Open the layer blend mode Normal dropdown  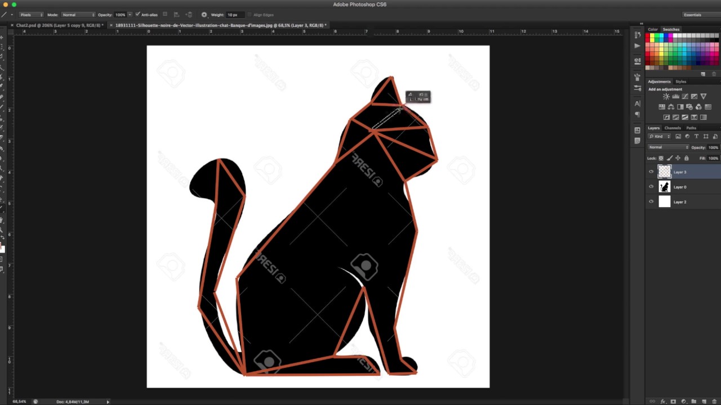click(x=668, y=147)
